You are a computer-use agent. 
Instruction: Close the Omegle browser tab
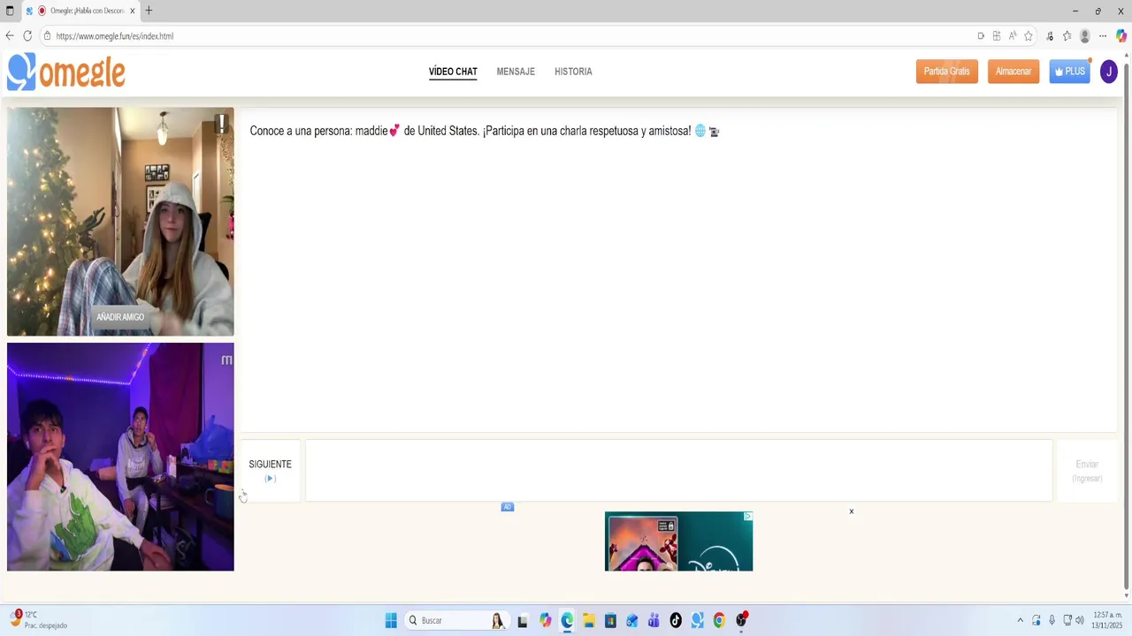coord(133,11)
